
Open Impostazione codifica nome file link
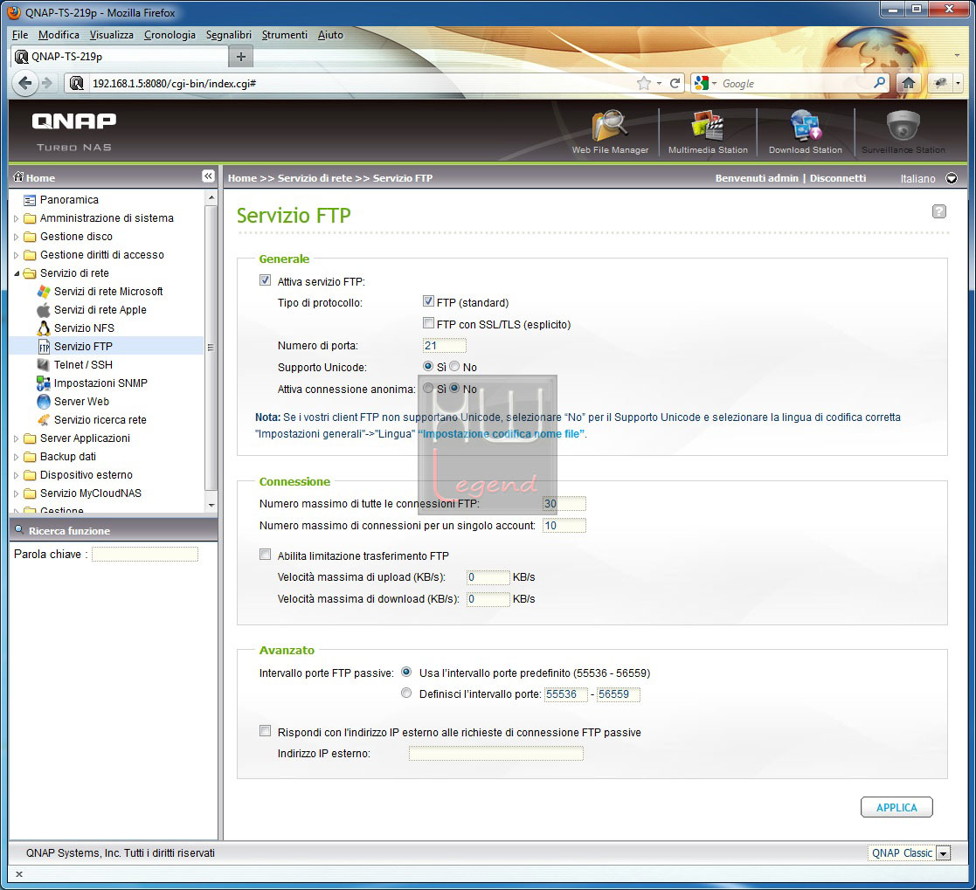501,434
